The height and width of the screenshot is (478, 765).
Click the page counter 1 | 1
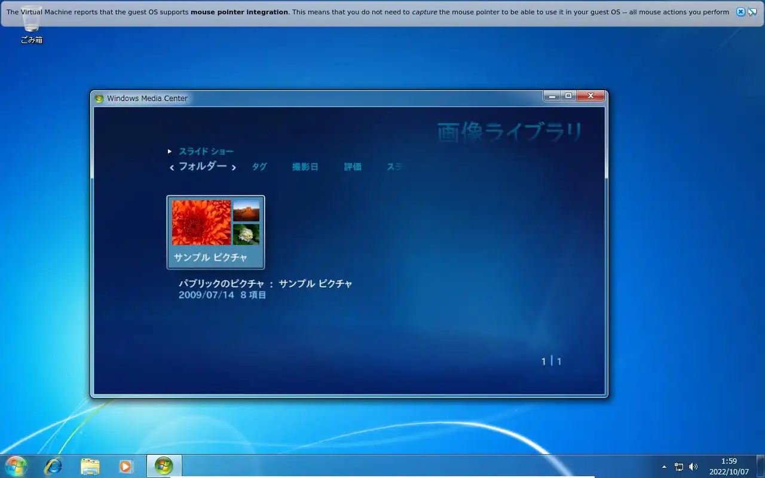tap(551, 361)
